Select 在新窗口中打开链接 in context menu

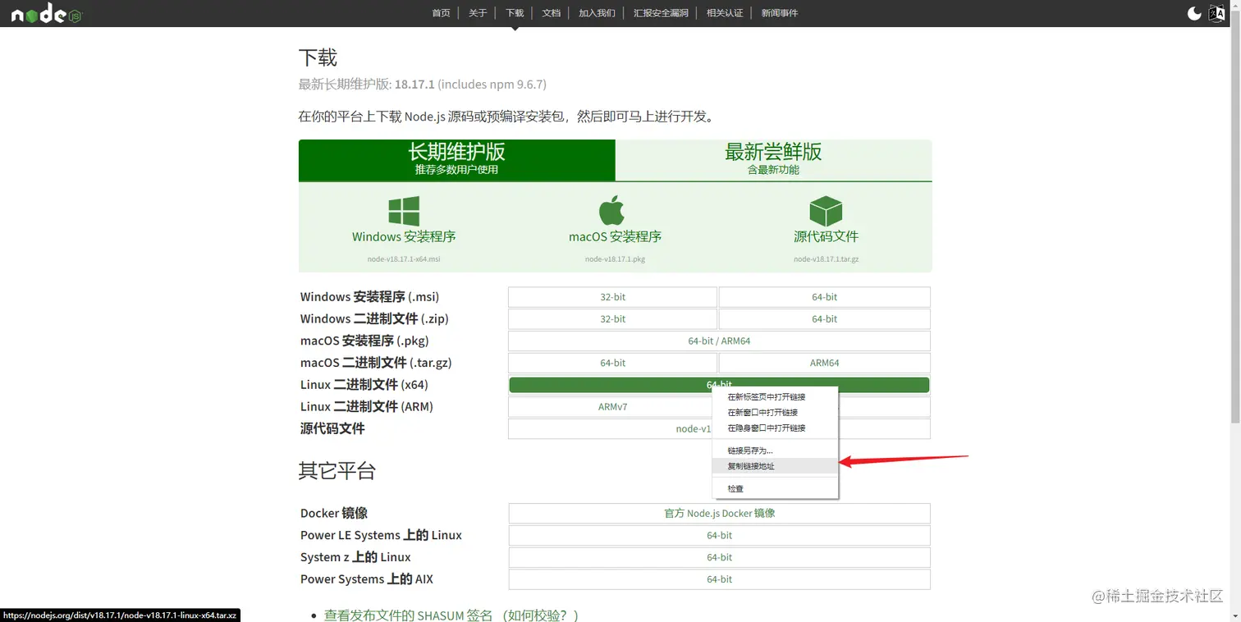click(776, 413)
